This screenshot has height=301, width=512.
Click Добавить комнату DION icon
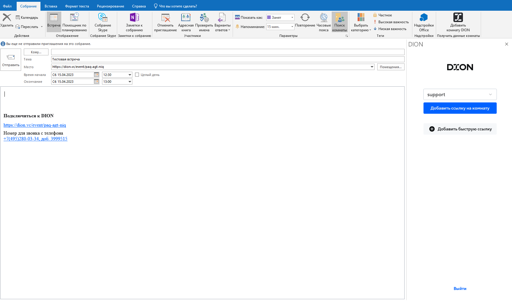coord(458,22)
